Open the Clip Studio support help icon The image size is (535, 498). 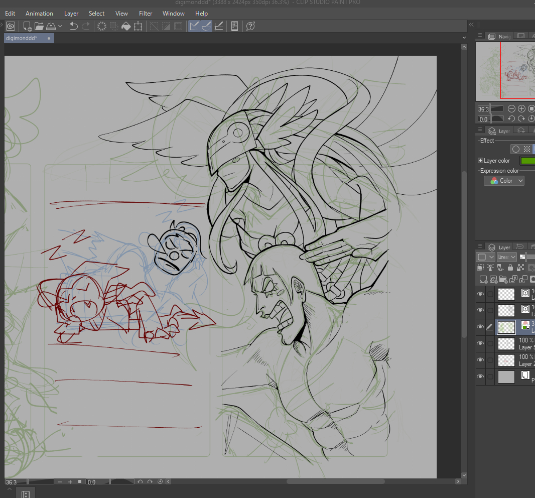click(250, 26)
